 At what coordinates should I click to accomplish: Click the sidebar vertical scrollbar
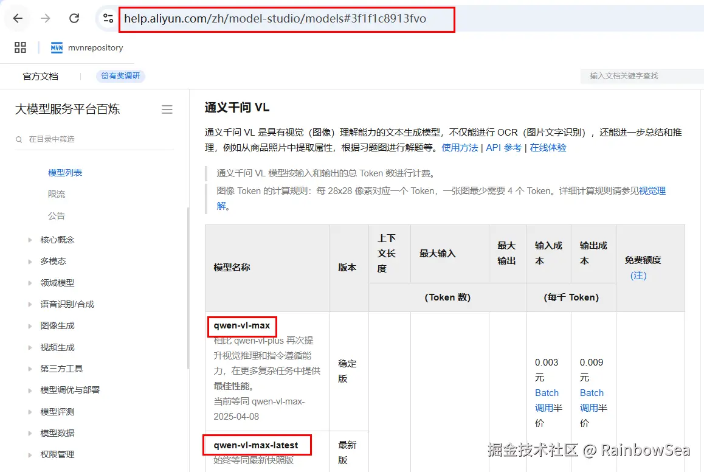188,288
